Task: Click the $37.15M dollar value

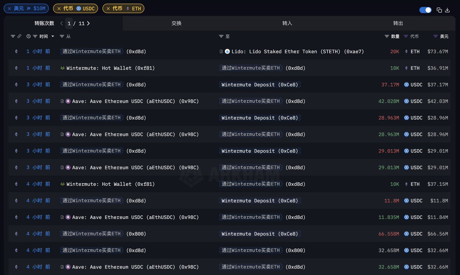Action: (438, 184)
